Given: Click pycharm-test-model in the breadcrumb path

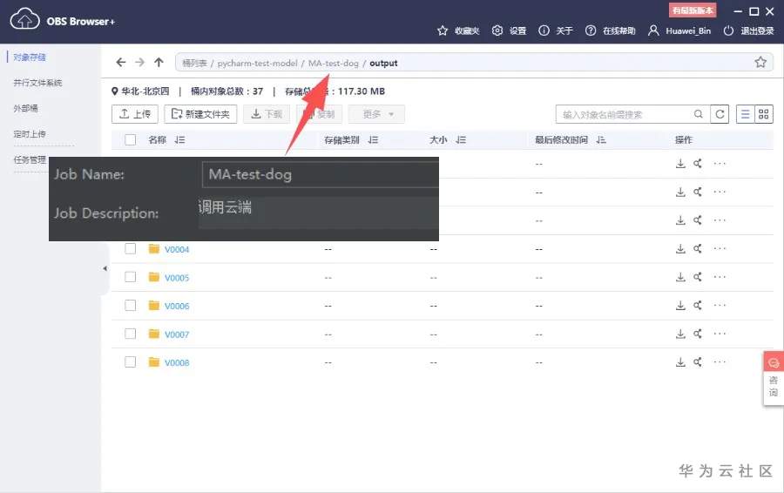Looking at the screenshot, I should click(258, 63).
